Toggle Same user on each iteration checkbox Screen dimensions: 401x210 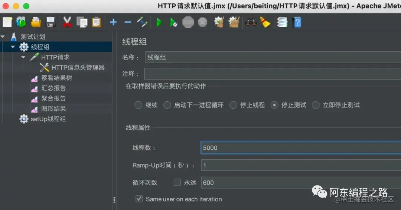tap(139, 199)
